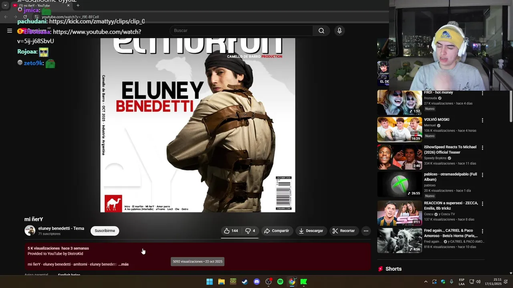The image size is (513, 288).
Task: Like the video with 144 likes
Action: tap(231, 231)
